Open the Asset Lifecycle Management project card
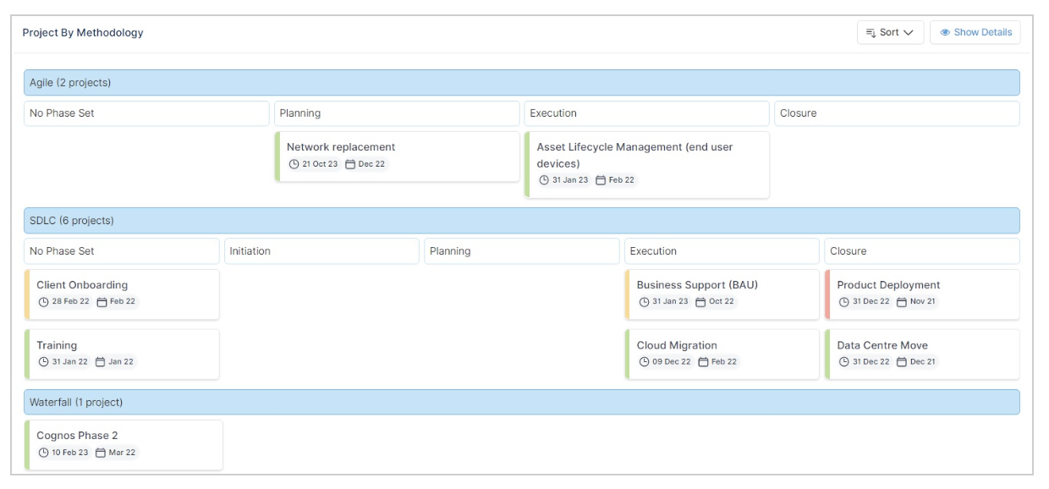 coord(647,165)
